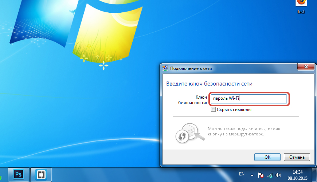Open clock showing 14:34 08.10.2015
The image size is (317, 182).
tap(298, 175)
